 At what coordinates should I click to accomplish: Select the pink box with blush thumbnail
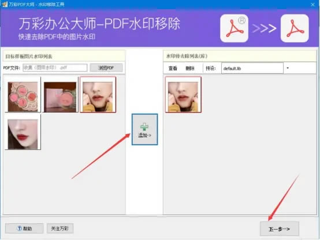(x=60, y=95)
